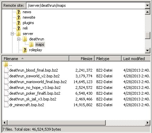Sort files by Last modified column
Screen dimensions: 152x133
(x=136, y=59)
